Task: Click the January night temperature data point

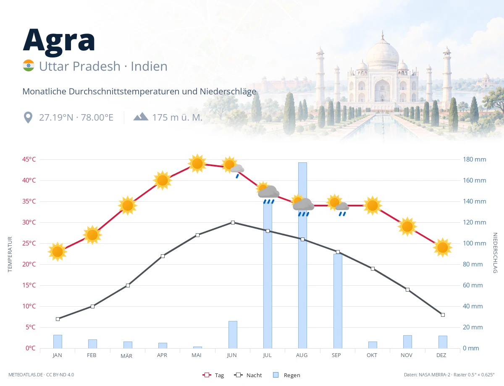Action: pos(58,319)
